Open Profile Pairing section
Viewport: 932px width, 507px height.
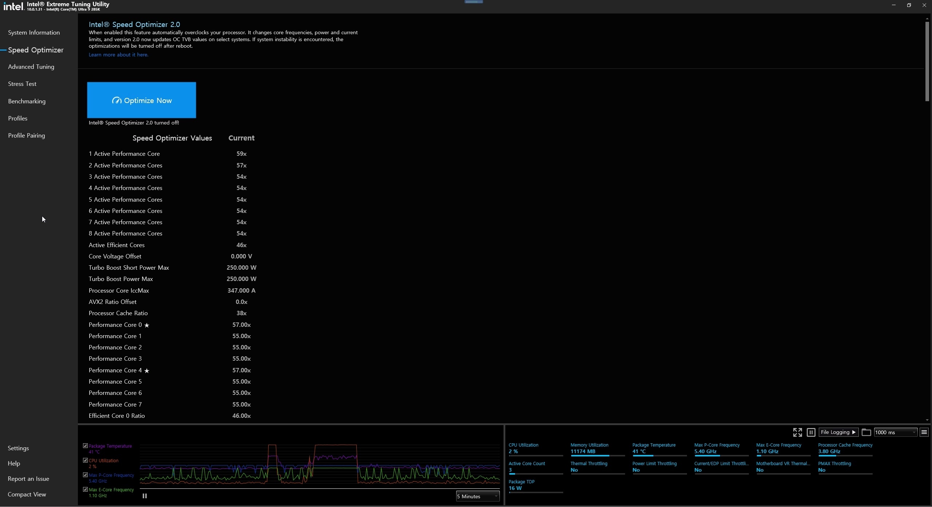point(27,135)
